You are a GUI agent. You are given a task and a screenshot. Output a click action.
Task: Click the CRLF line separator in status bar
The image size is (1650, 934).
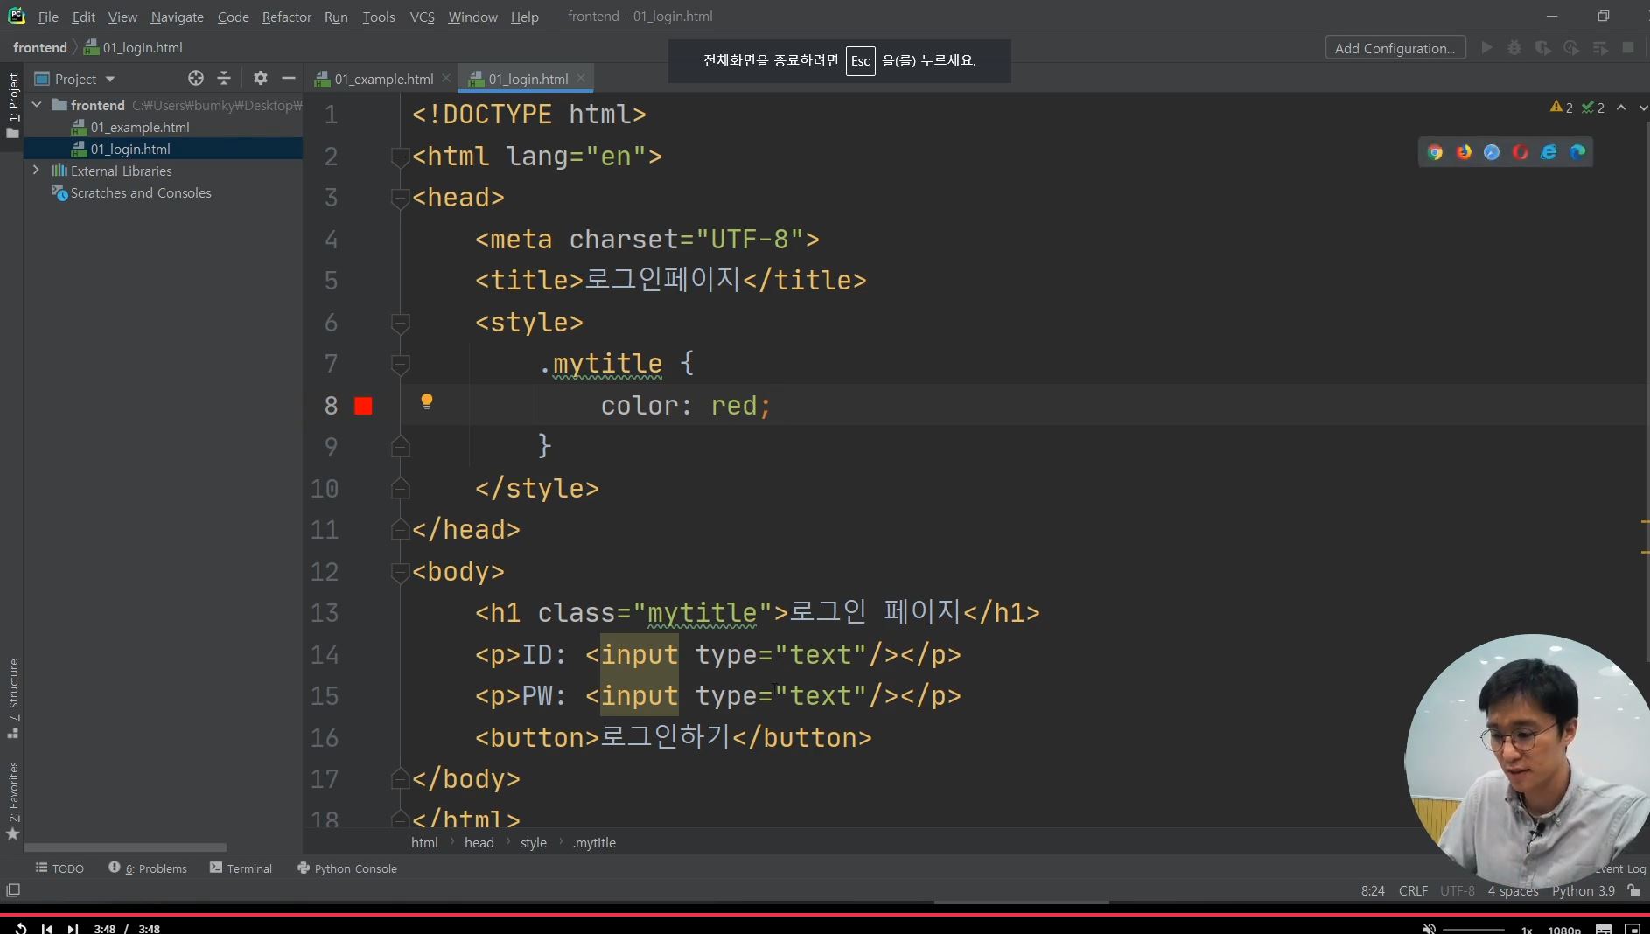click(1413, 890)
